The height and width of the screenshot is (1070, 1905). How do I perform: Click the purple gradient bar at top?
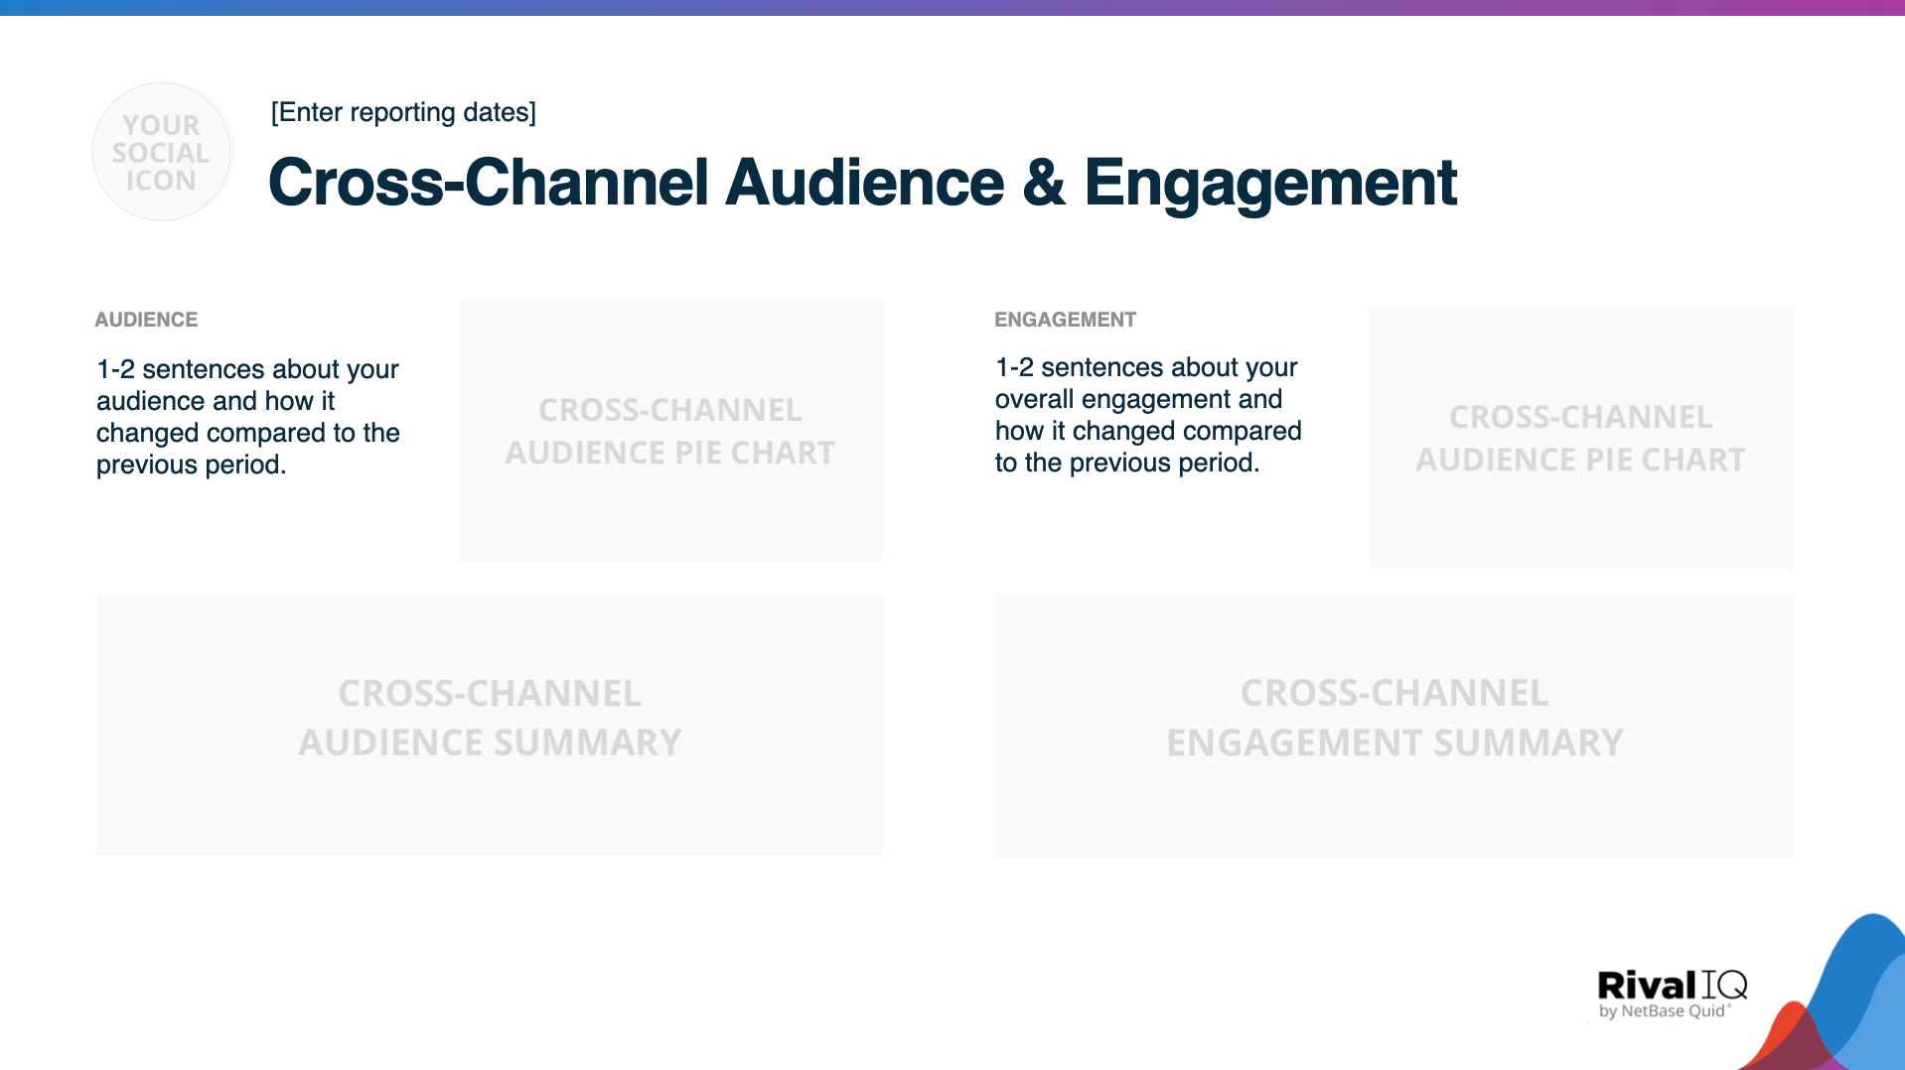coord(952,10)
